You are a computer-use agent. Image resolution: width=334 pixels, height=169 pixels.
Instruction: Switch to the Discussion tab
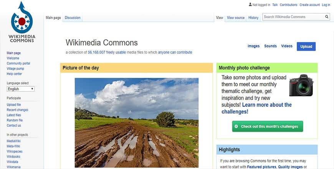click(x=73, y=18)
